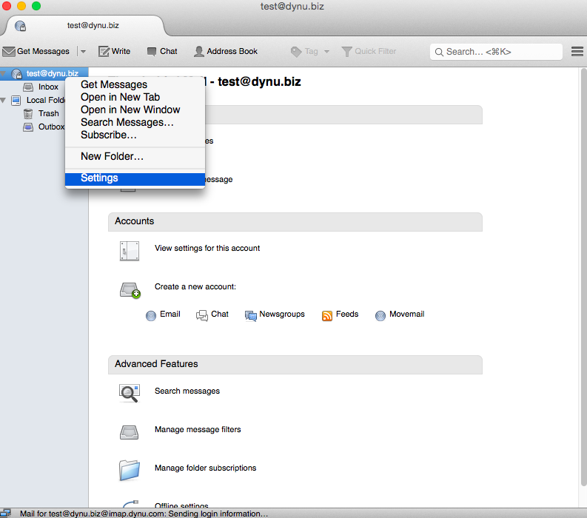Viewport: 587px width, 518px height.
Task: Click the Feeds RSS icon
Action: (327, 315)
